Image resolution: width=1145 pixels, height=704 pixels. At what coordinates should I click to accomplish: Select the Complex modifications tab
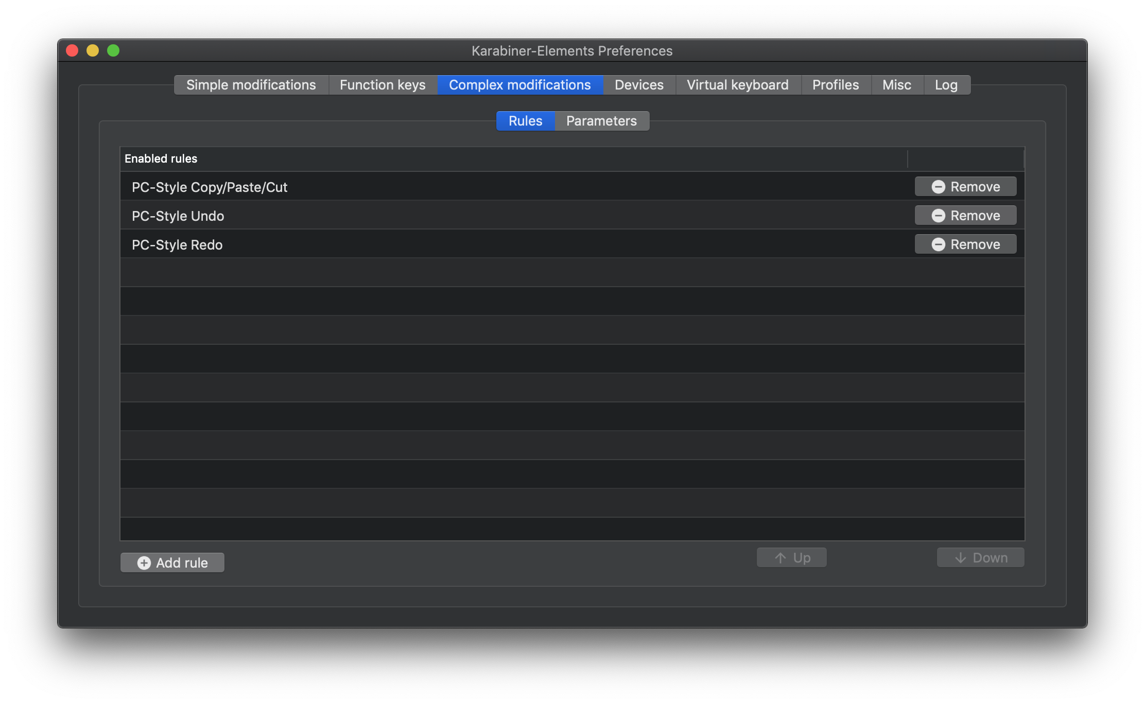coord(520,85)
